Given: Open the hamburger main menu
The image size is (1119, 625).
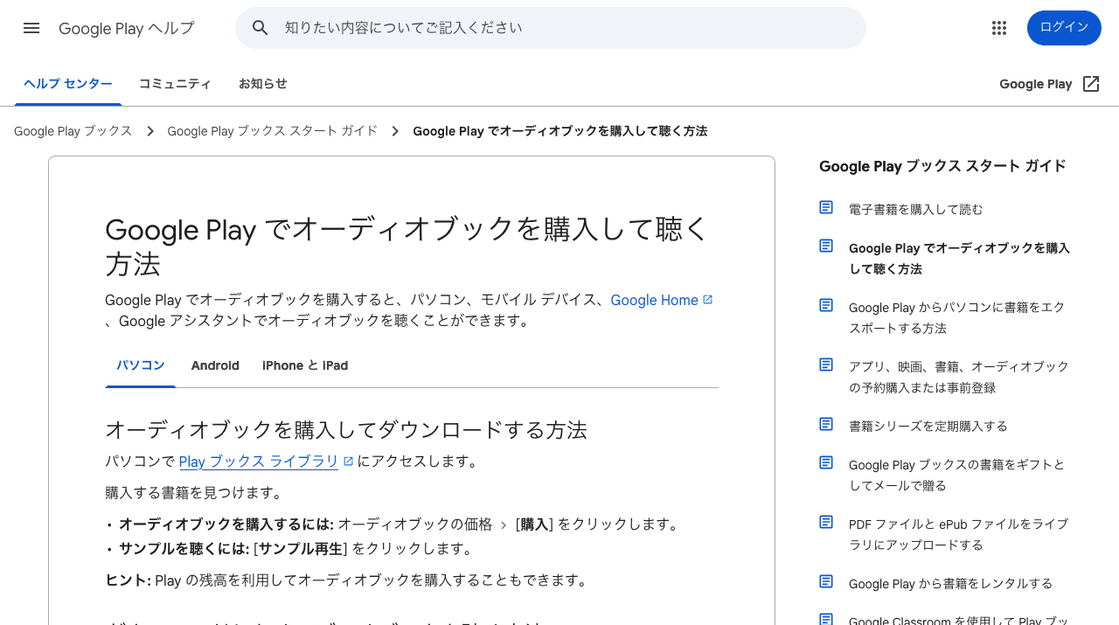Looking at the screenshot, I should 31,28.
